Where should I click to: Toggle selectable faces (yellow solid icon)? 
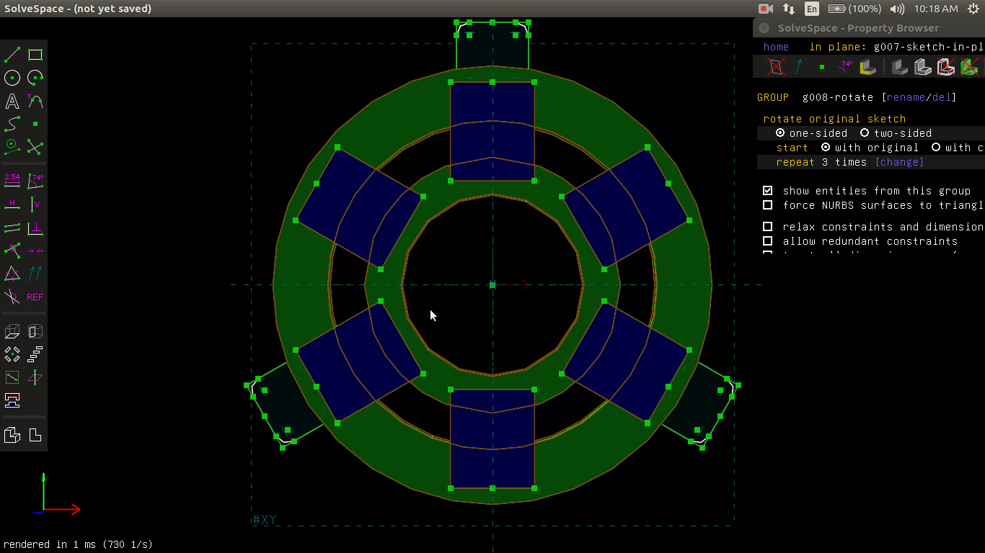click(x=868, y=67)
